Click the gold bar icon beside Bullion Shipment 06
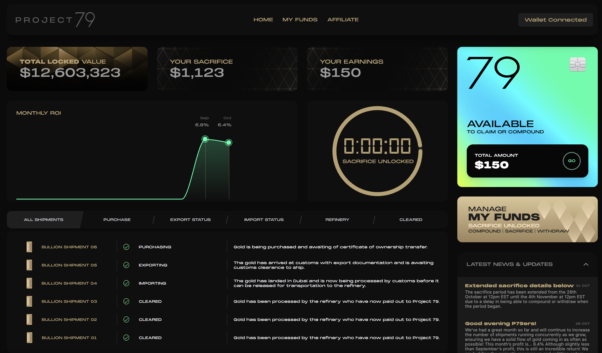The width and height of the screenshot is (602, 353). click(x=29, y=247)
